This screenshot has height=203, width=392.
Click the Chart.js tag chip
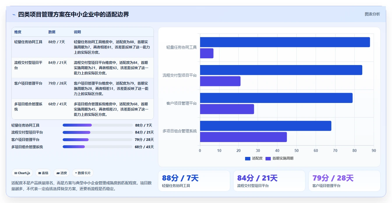pos(22,173)
